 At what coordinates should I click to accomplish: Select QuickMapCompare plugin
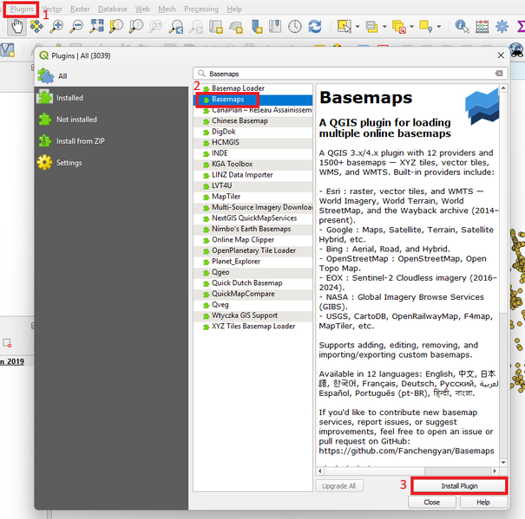tap(253, 294)
